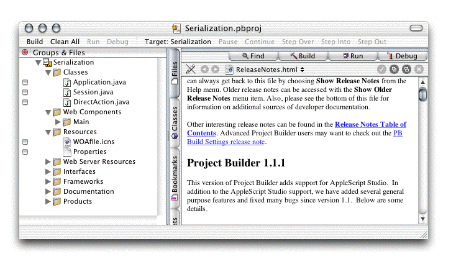Viewport: 456px width, 272px height.
Task: Switch to the Run tab
Action: [352, 56]
